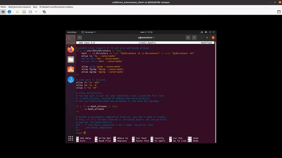Close the terminal window
Screen dimensions: 282x158
click(x=213, y=38)
